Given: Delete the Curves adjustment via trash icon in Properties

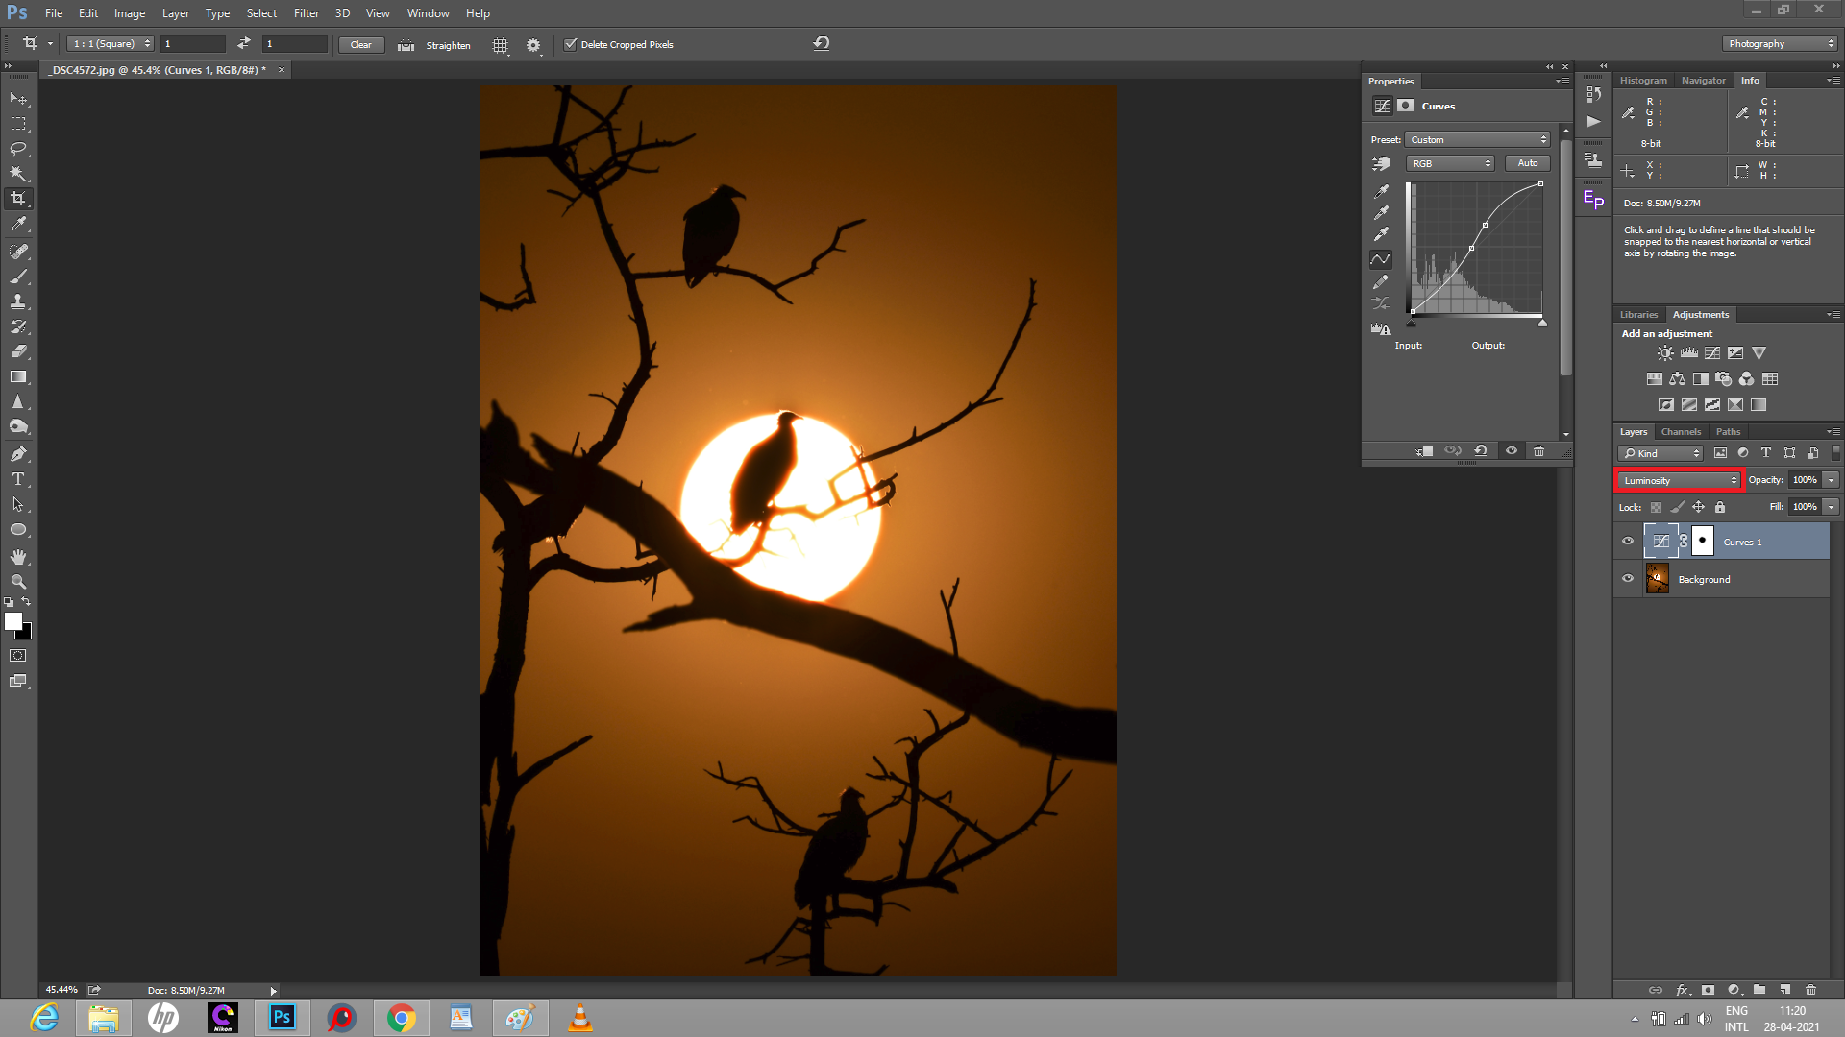Looking at the screenshot, I should point(1538,450).
